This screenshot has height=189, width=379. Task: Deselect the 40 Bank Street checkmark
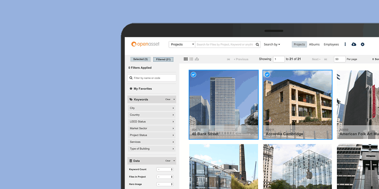pyautogui.click(x=193, y=74)
